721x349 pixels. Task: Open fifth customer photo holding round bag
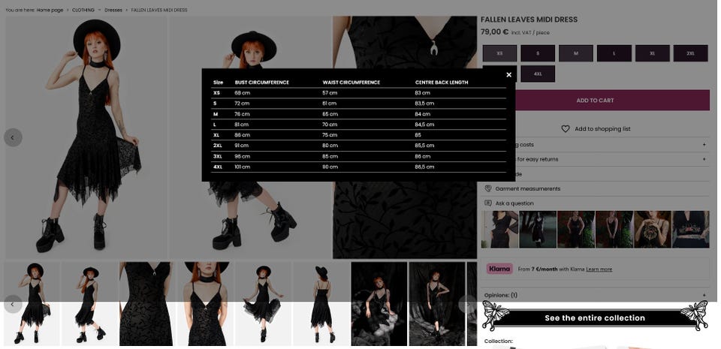coord(653,230)
